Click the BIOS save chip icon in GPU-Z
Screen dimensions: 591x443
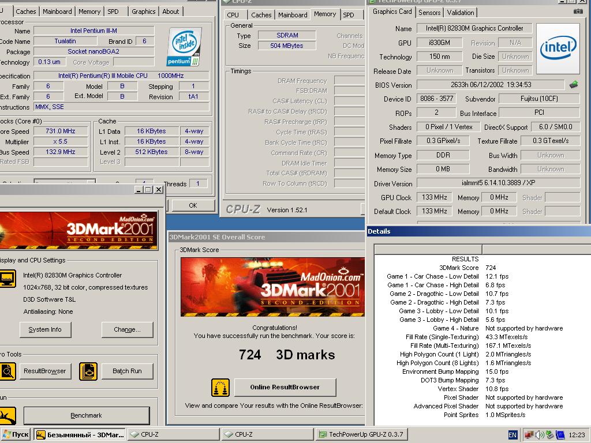574,85
